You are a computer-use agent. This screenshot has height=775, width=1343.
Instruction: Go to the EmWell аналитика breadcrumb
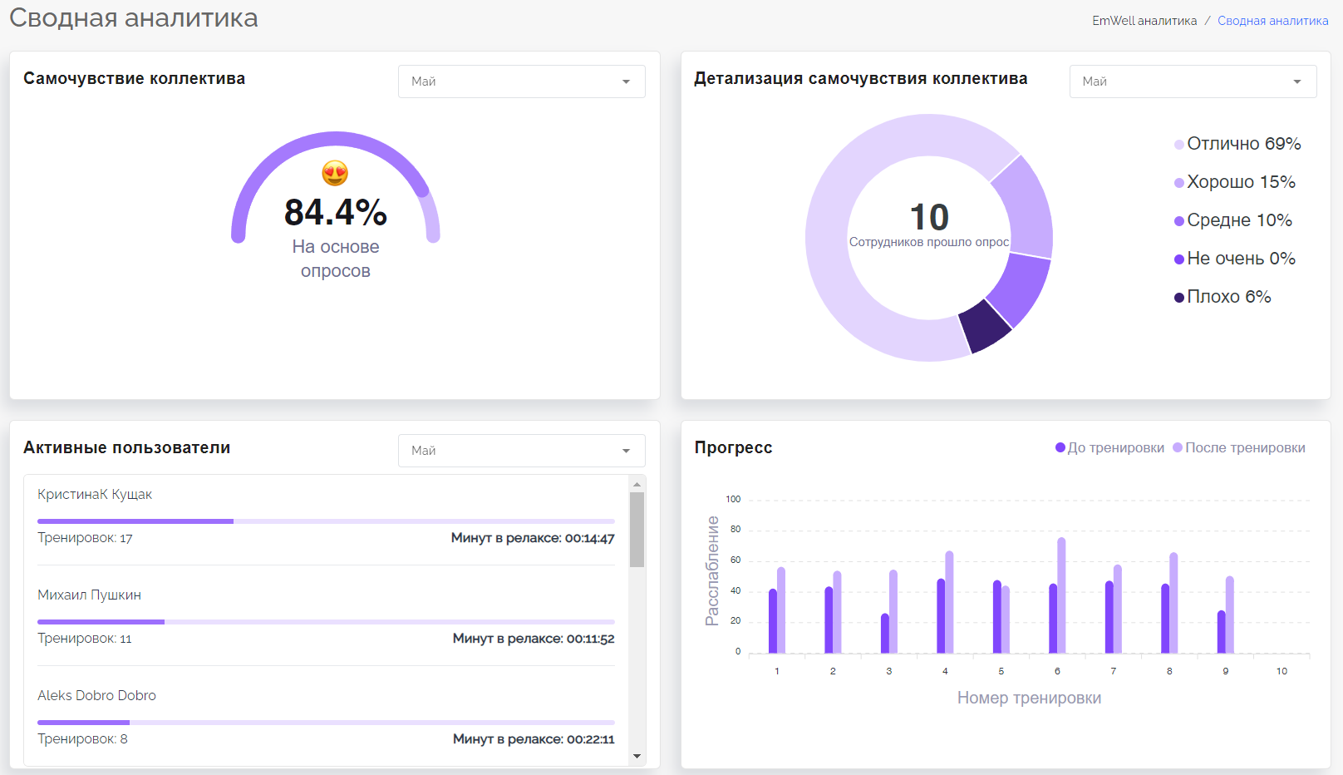pyautogui.click(x=1144, y=21)
